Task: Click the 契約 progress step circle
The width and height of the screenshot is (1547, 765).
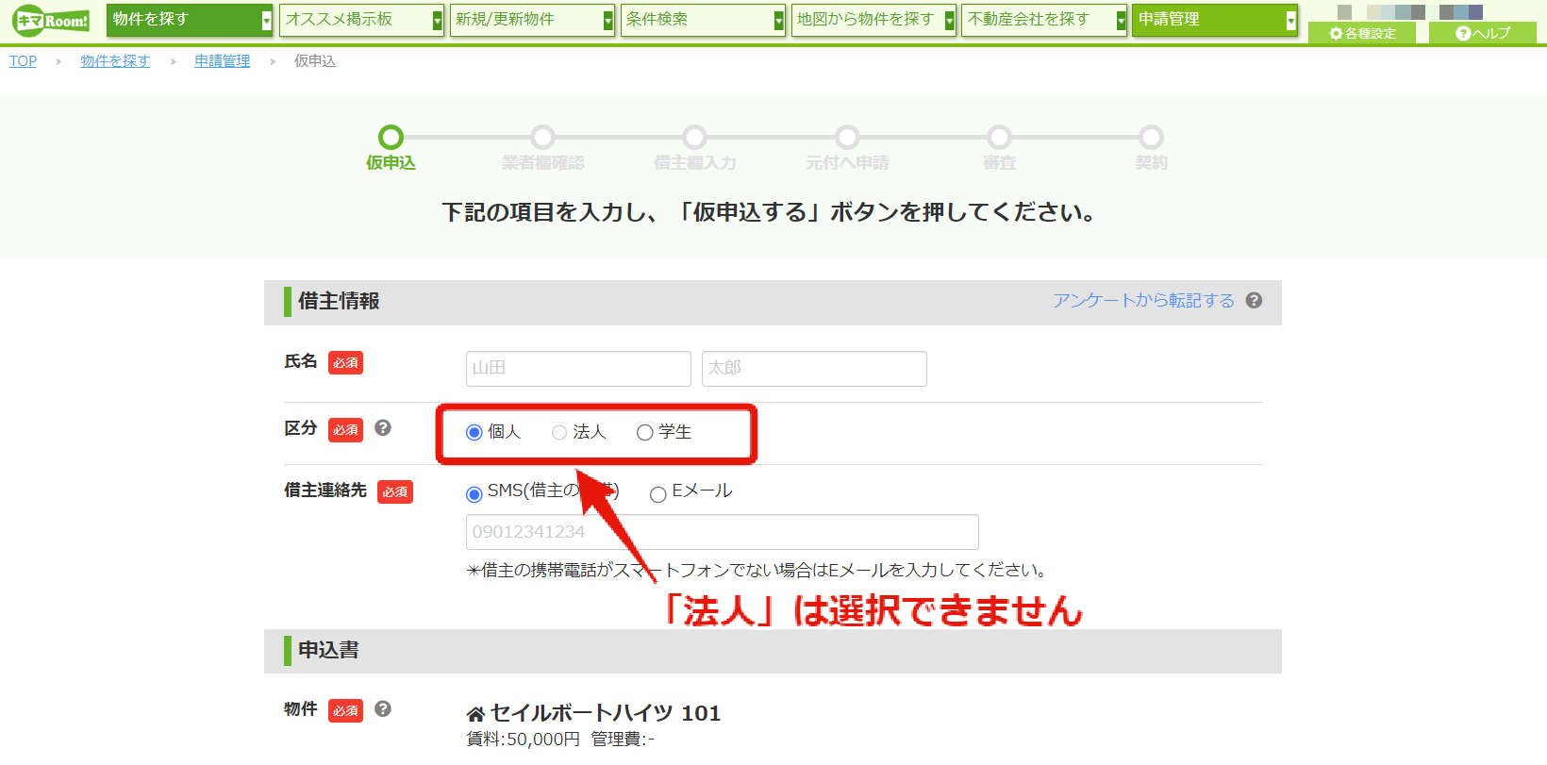Action: pyautogui.click(x=1151, y=138)
